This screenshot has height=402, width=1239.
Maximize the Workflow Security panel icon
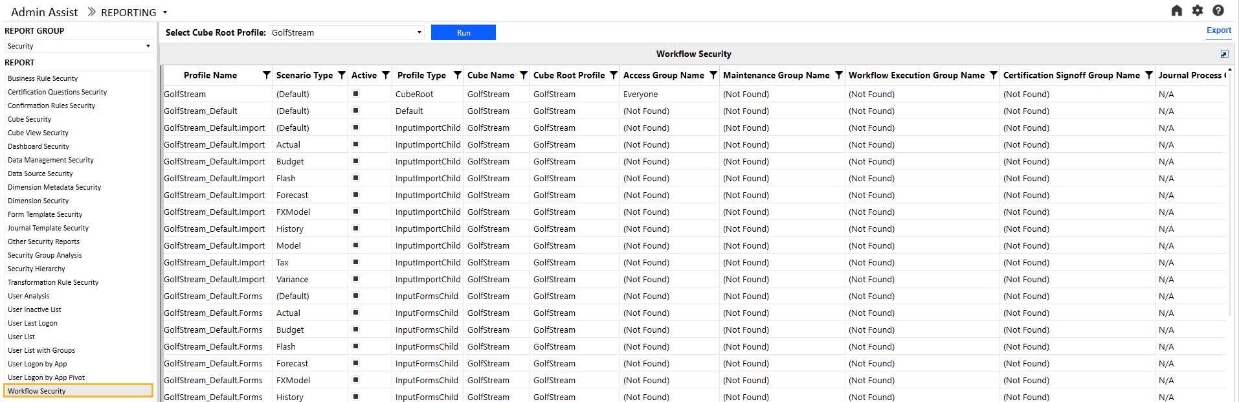point(1224,54)
